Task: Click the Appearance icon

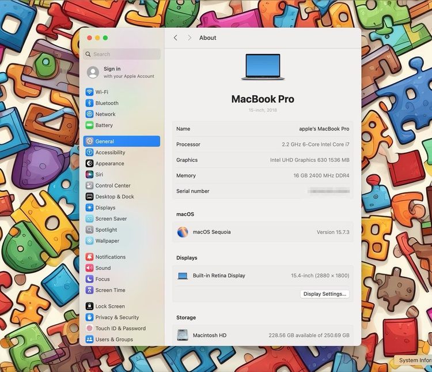Action: coord(89,163)
